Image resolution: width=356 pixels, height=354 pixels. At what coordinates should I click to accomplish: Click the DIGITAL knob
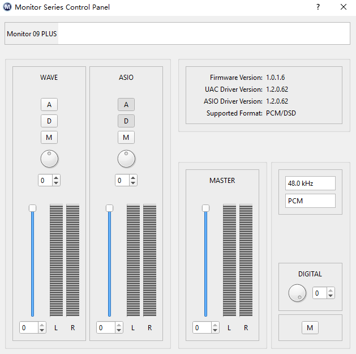(x=297, y=293)
